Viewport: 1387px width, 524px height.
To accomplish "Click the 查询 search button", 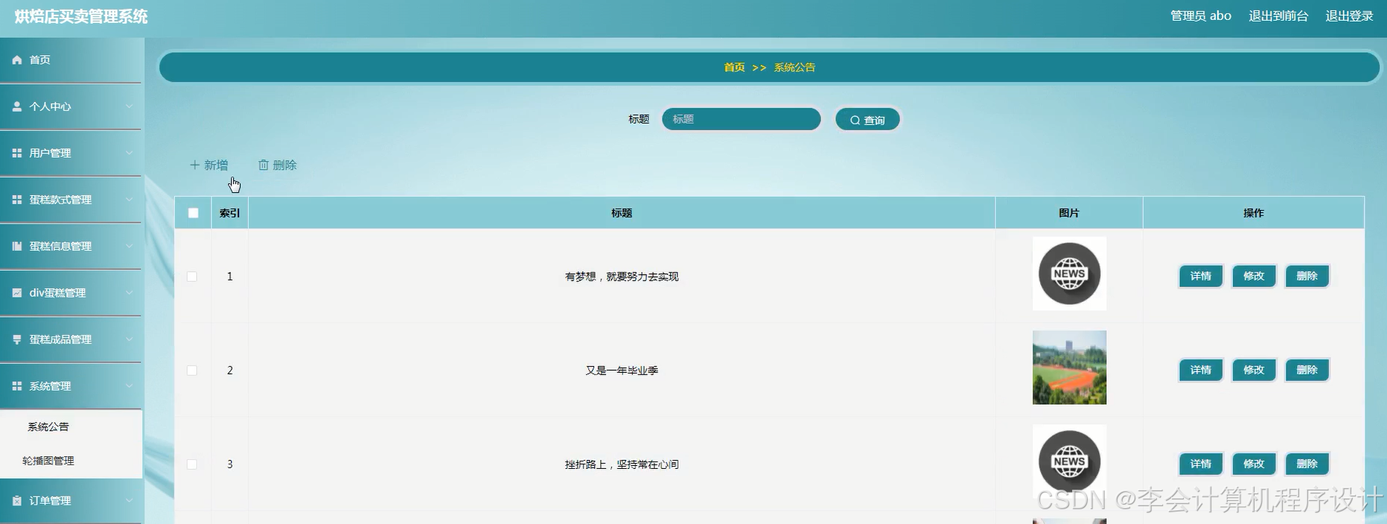I will pyautogui.click(x=867, y=120).
